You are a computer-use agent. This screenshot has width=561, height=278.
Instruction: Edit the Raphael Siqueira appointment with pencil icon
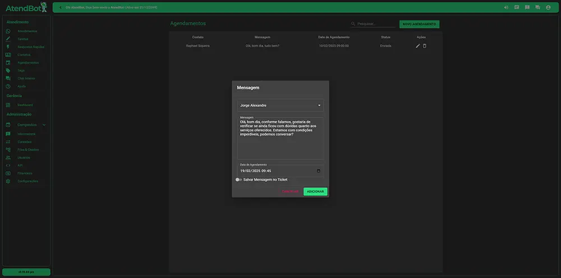pyautogui.click(x=417, y=46)
